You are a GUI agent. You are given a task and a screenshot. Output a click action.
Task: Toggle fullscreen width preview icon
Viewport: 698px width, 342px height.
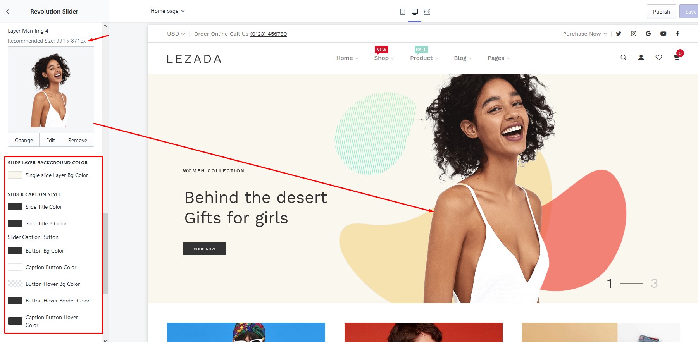pyautogui.click(x=427, y=12)
